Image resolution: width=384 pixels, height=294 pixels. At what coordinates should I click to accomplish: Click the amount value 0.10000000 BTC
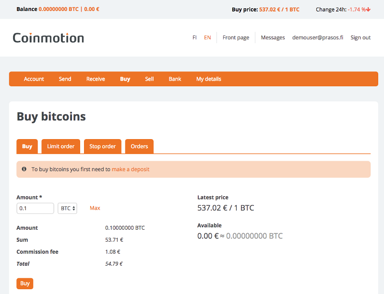(x=125, y=228)
